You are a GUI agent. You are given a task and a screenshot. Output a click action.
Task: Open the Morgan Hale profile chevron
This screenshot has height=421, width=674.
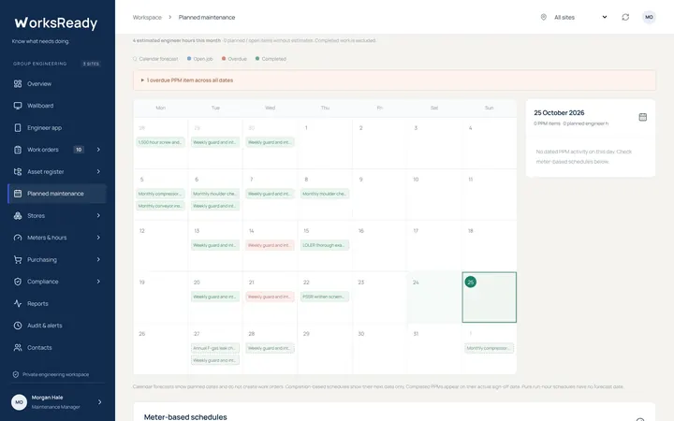(x=100, y=402)
